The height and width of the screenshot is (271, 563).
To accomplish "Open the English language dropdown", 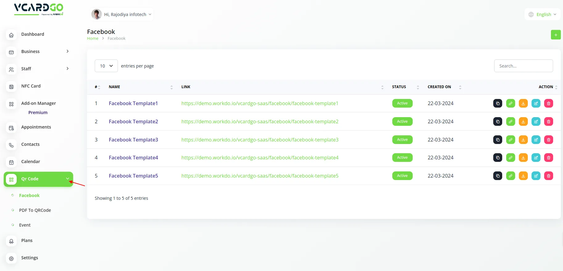I will click(542, 14).
